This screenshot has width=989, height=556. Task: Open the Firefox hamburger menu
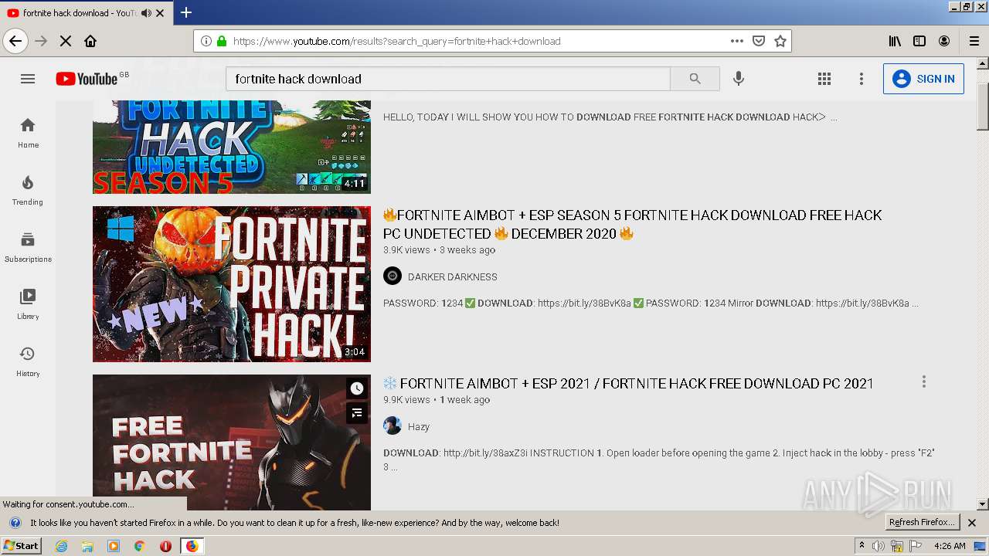974,41
